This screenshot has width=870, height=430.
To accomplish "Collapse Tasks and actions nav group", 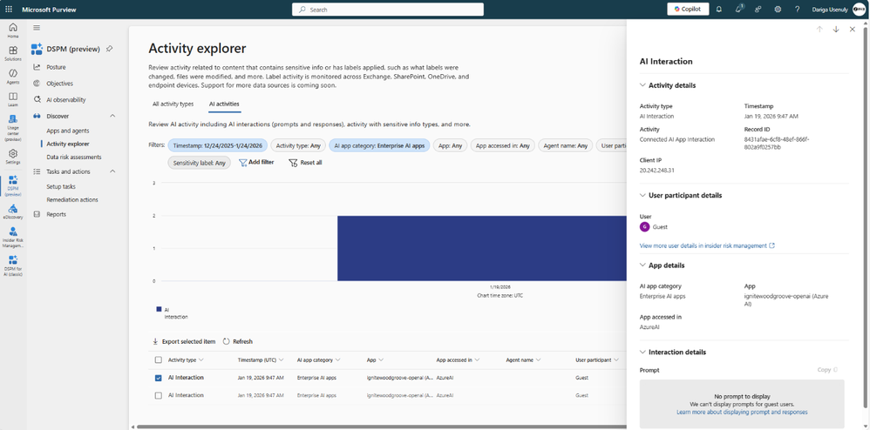I will tap(112, 171).
